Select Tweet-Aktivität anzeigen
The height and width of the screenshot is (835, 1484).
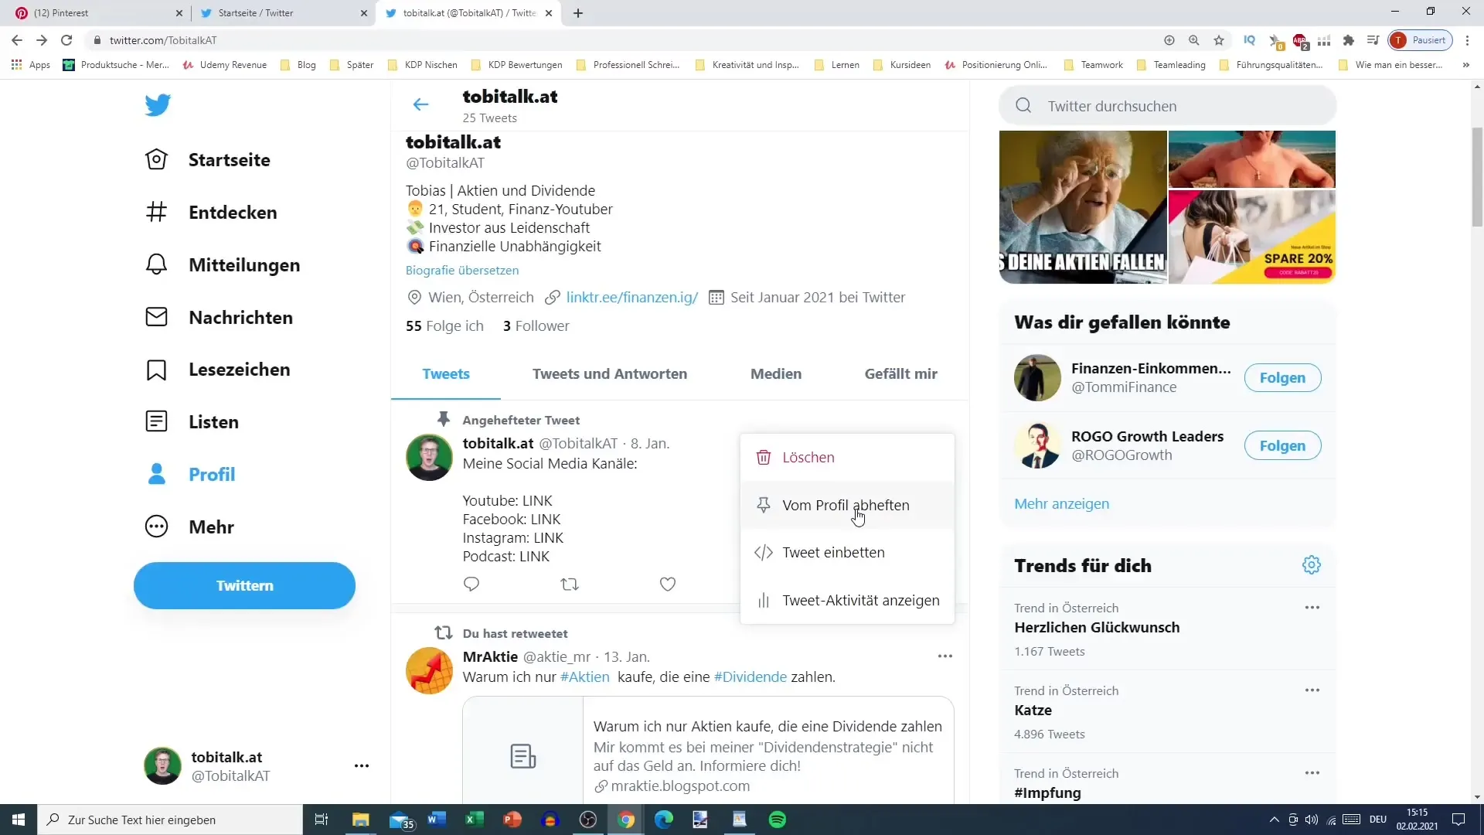point(847,601)
